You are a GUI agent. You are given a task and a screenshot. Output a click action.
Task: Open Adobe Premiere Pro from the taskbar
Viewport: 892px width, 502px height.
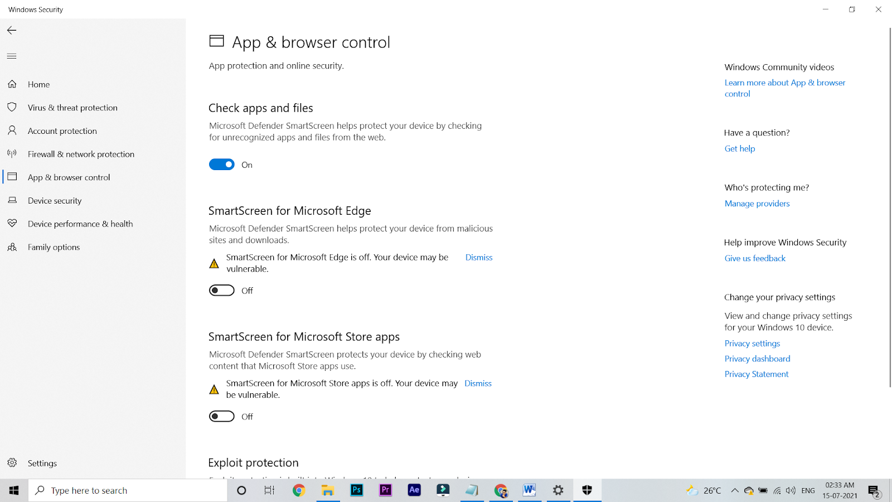[x=385, y=490]
